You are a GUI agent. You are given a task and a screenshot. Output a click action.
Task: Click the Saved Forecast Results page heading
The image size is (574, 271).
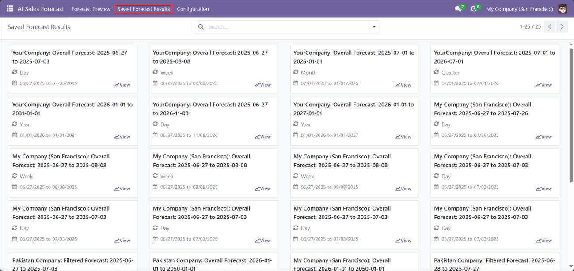pos(39,27)
